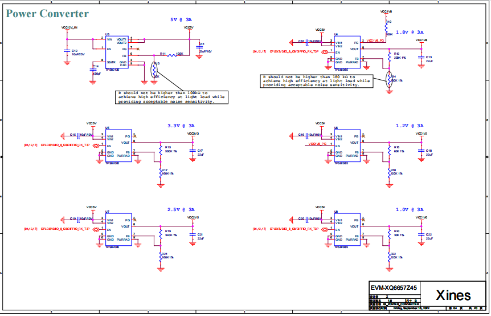Click the "500K 1%" value of R15
The width and height of the screenshot is (491, 316).
[x=171, y=151]
